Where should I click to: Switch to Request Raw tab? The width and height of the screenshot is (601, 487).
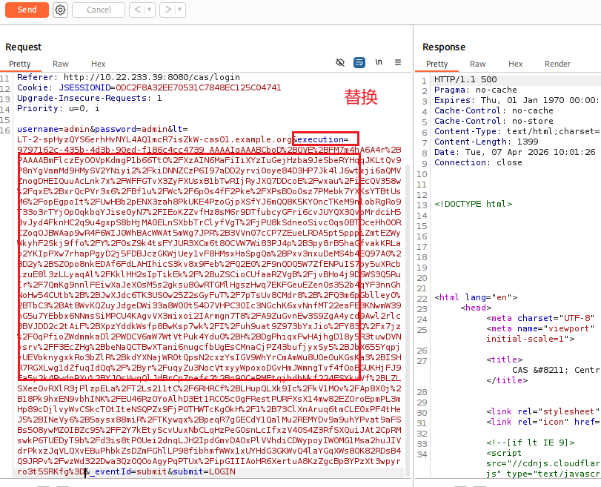pyautogui.click(x=61, y=64)
